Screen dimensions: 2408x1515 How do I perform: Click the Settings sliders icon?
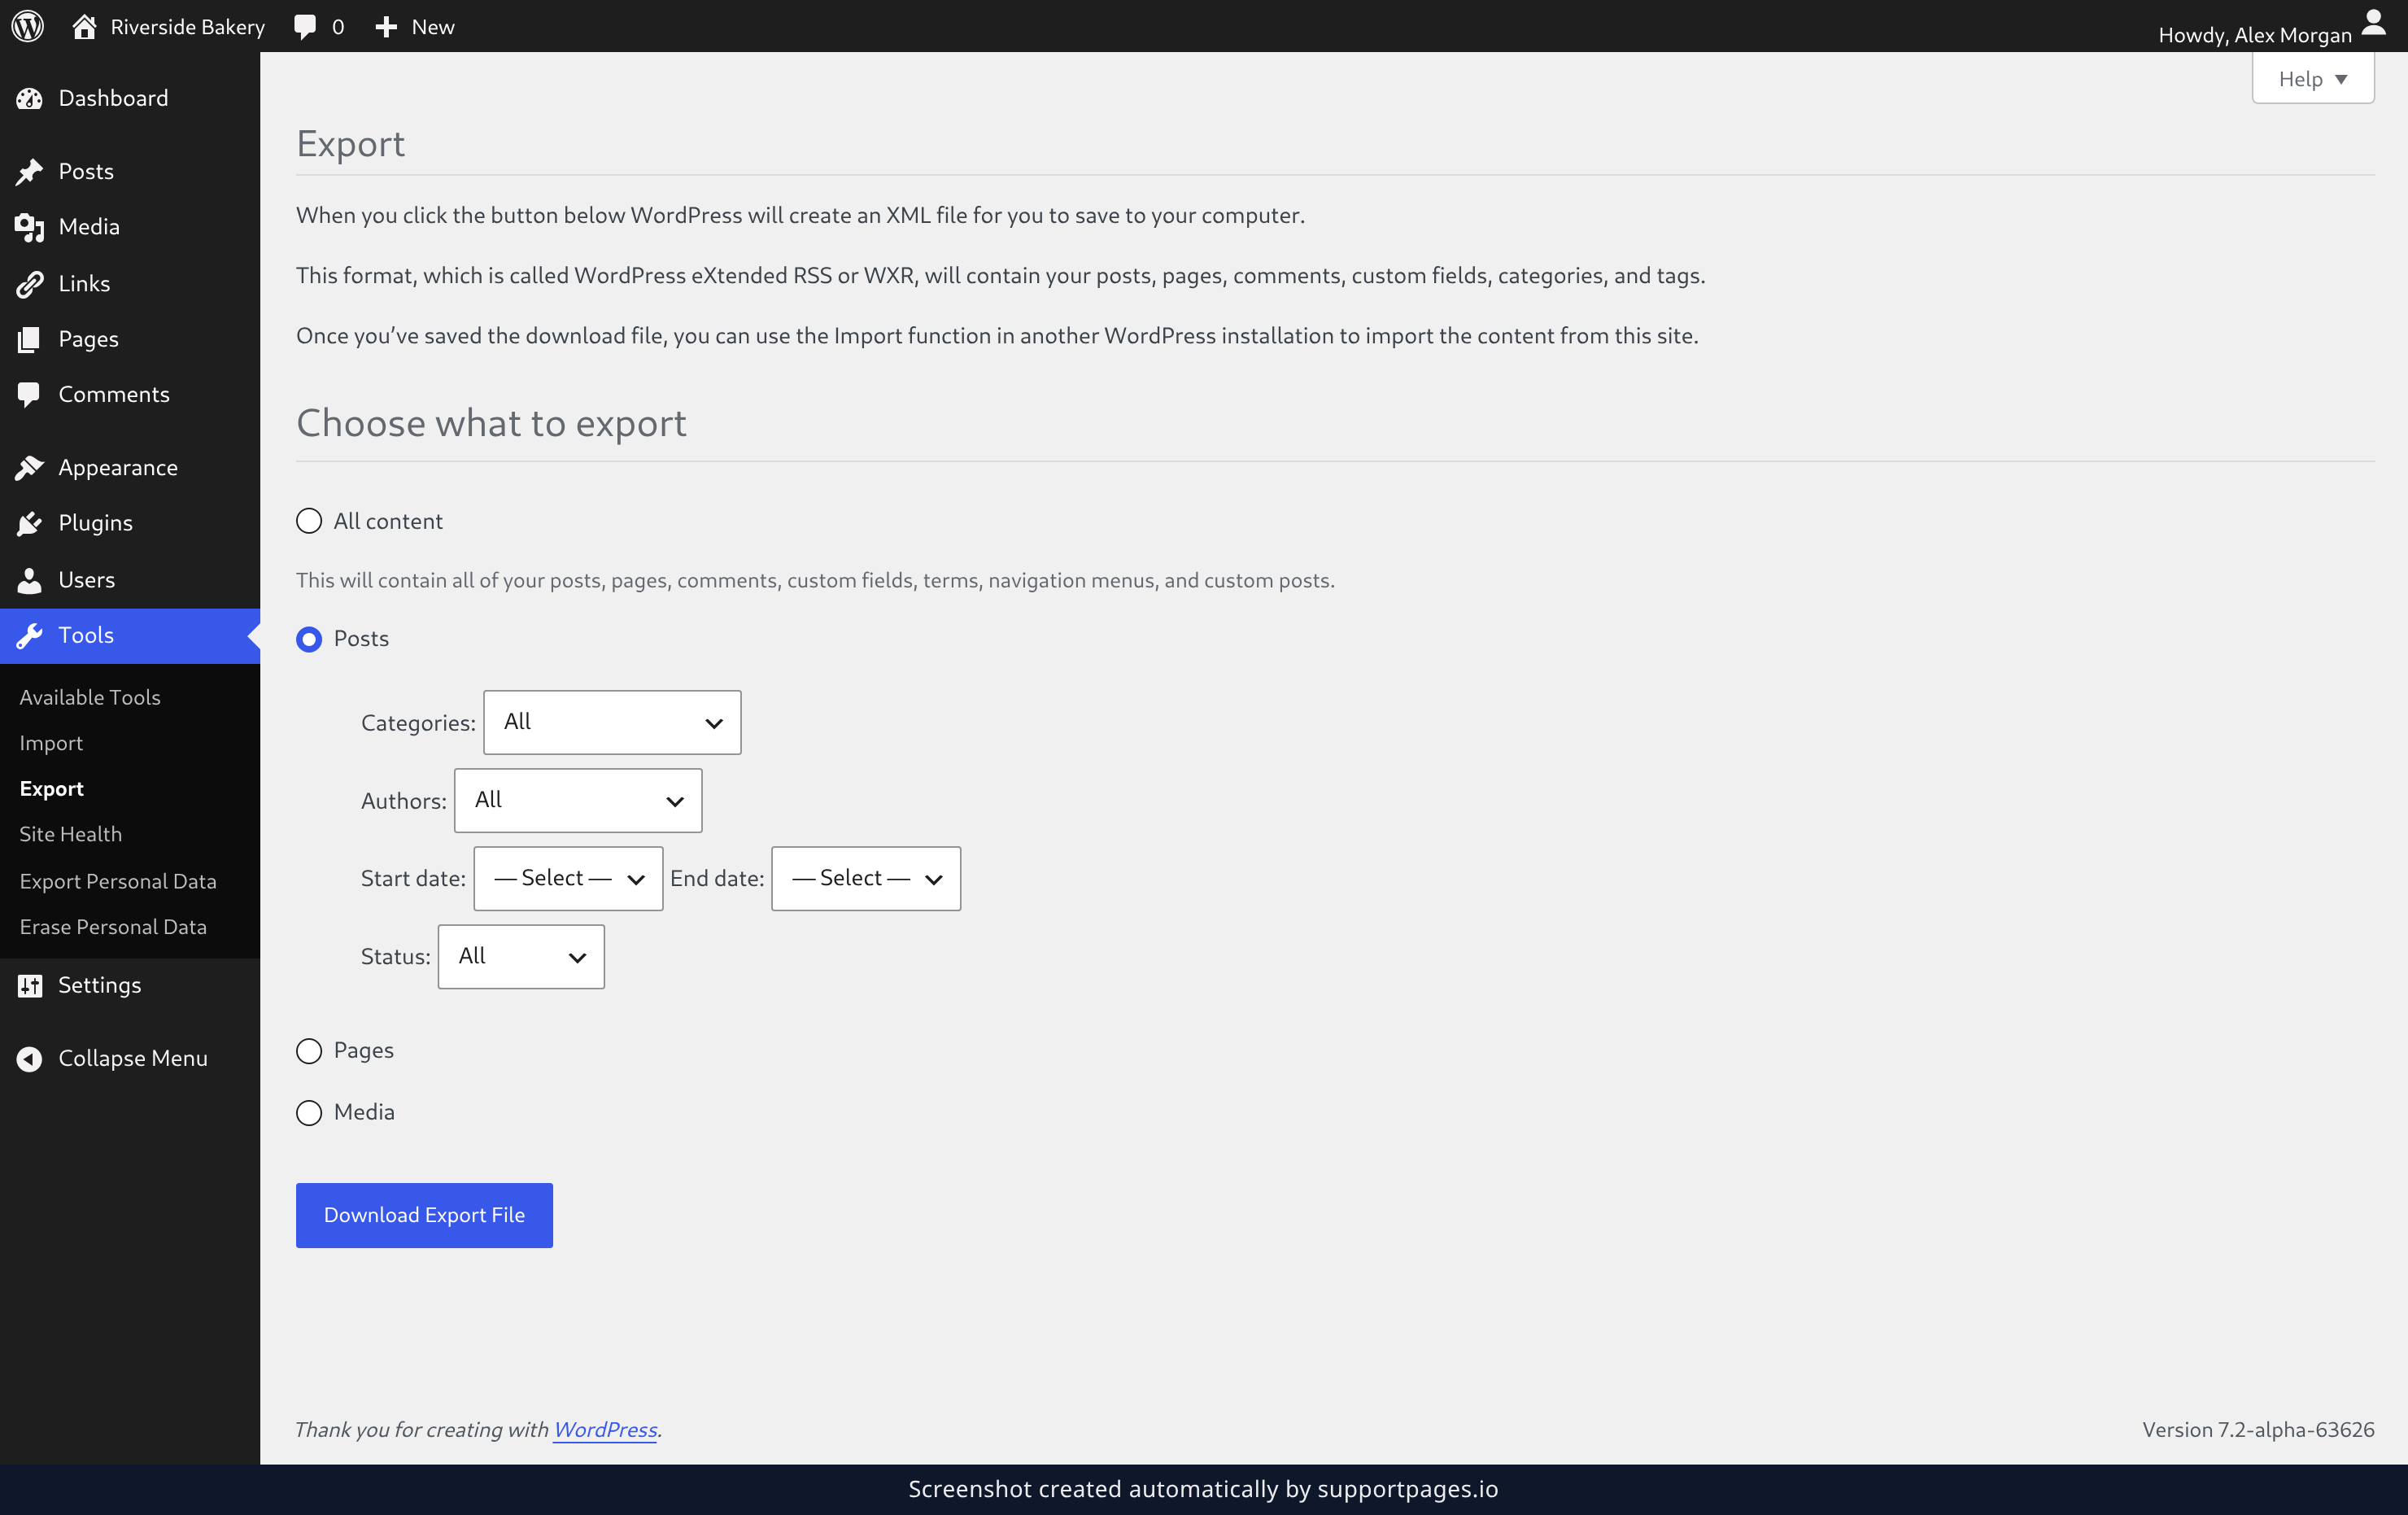tap(30, 985)
